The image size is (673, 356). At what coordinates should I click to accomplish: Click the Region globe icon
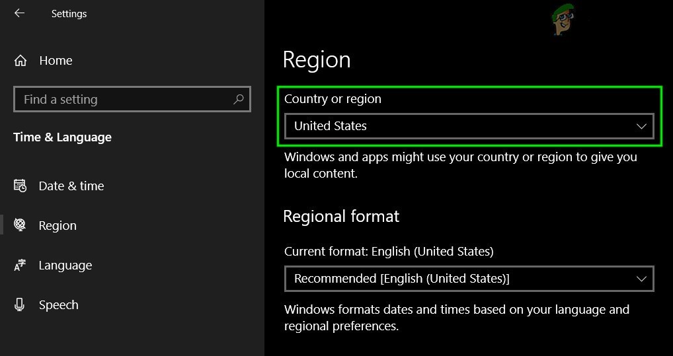coord(20,225)
